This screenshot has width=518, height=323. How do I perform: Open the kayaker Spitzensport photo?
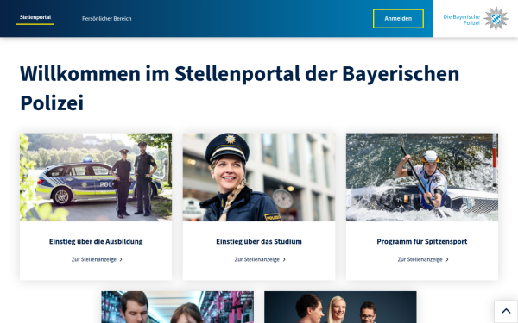[422, 177]
